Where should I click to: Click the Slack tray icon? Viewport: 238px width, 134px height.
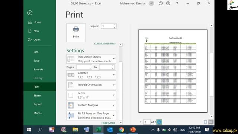pos(170,130)
